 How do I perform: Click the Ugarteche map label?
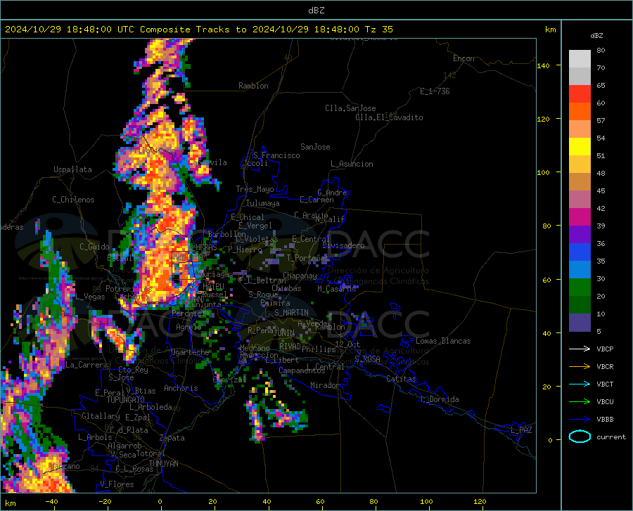[191, 351]
